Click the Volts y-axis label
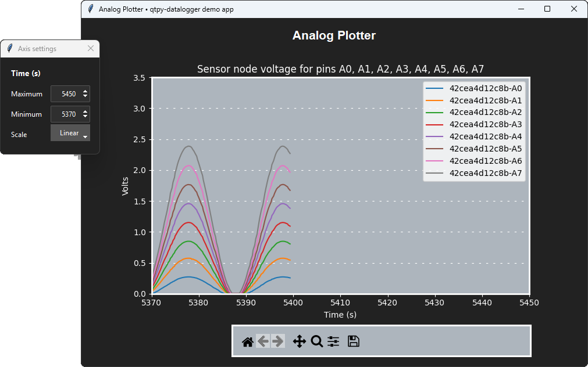This screenshot has height=367, width=588. pyautogui.click(x=125, y=186)
